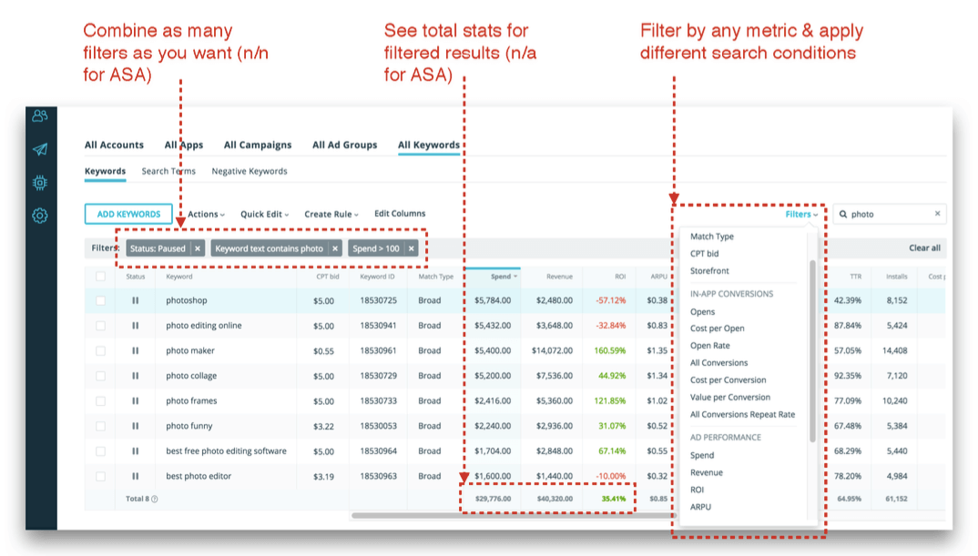
Task: Choose 'Cost per Conversion' in the filter list
Action: coord(728,379)
